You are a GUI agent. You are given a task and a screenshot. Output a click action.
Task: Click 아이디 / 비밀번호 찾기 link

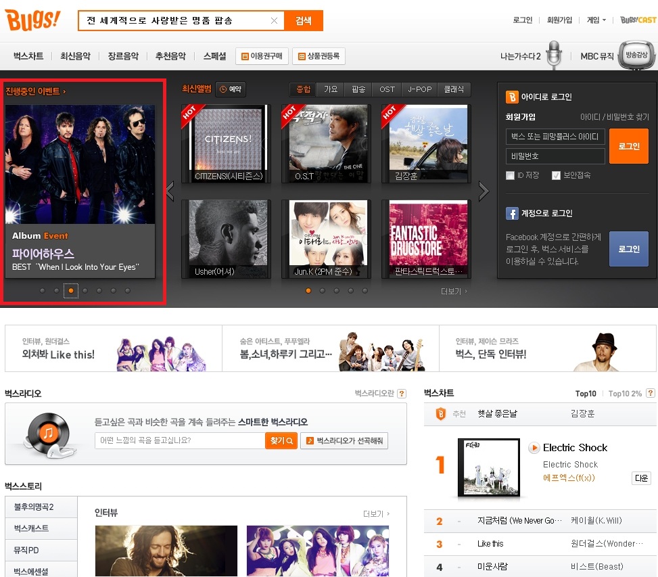coord(614,117)
